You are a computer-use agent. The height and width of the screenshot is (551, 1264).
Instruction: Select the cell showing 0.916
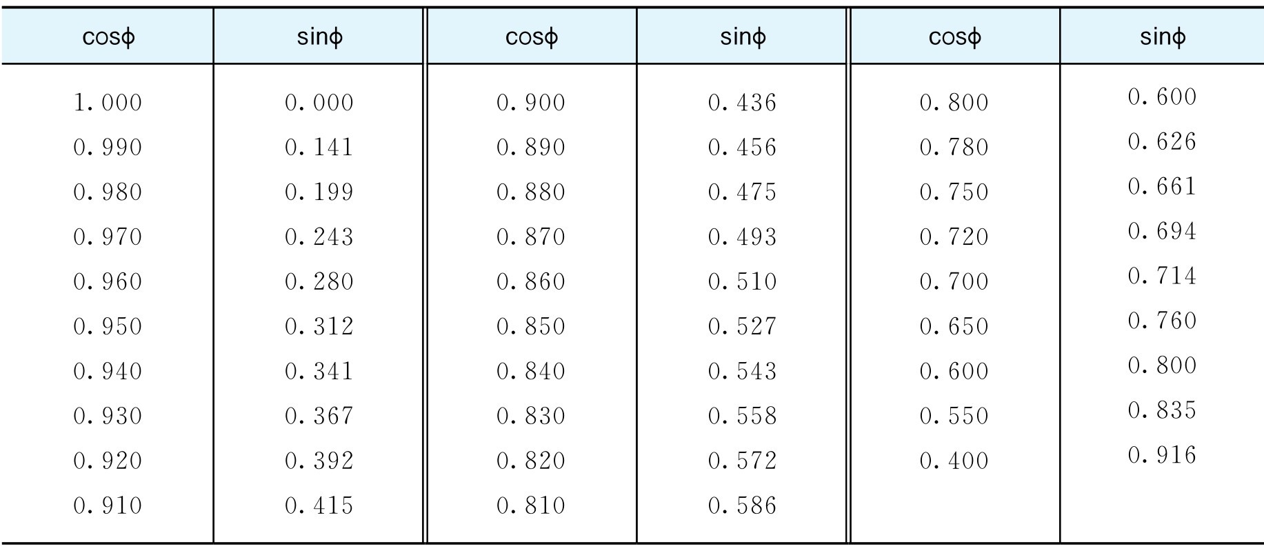pos(1163,455)
